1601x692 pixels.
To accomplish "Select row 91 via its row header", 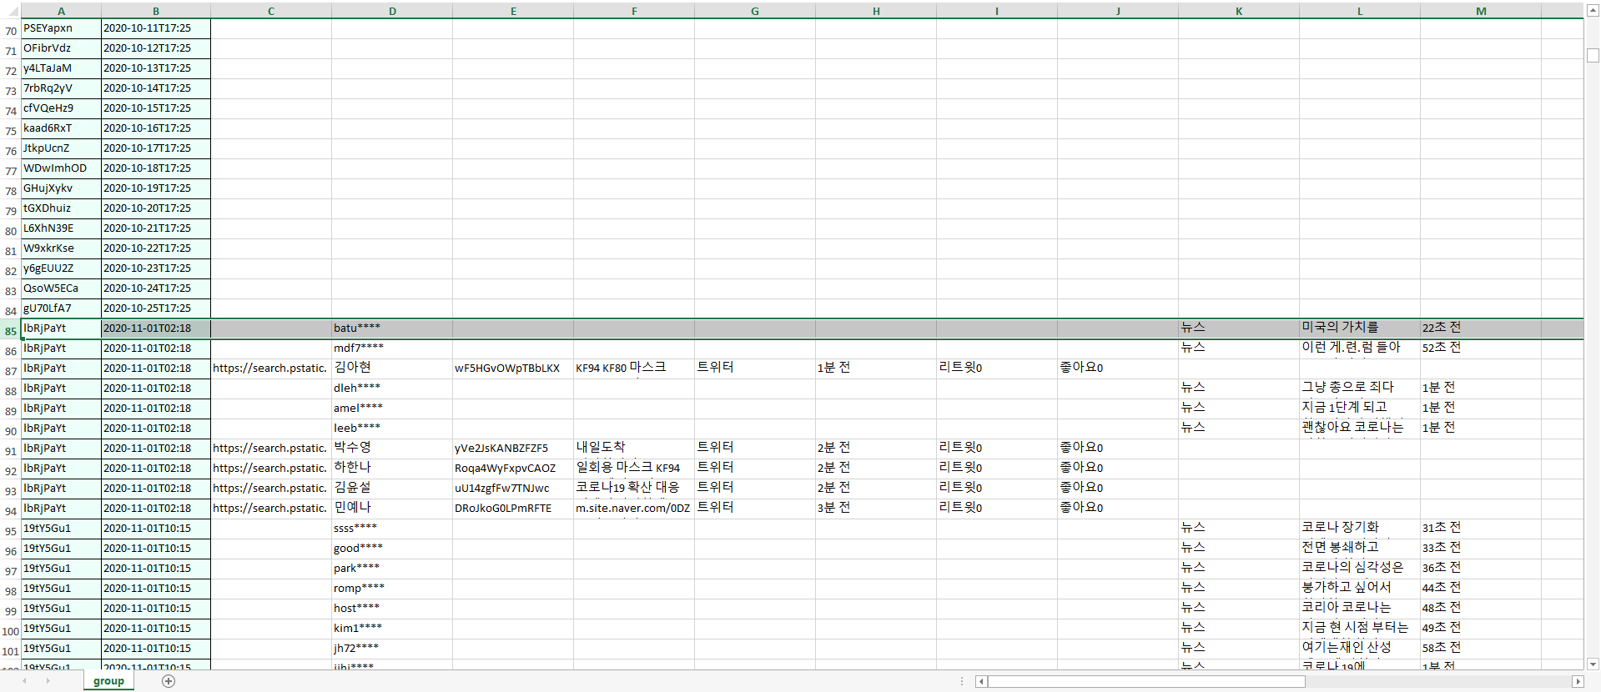I will [x=10, y=451].
